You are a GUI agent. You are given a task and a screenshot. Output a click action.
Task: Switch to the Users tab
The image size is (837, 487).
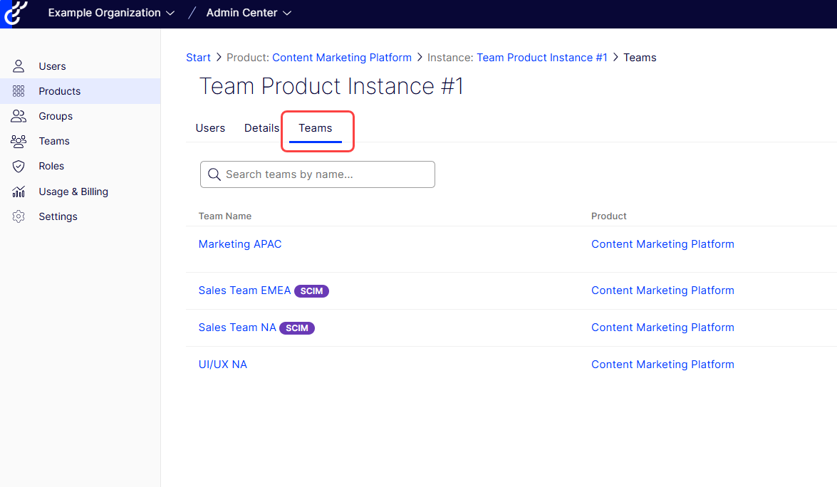210,128
